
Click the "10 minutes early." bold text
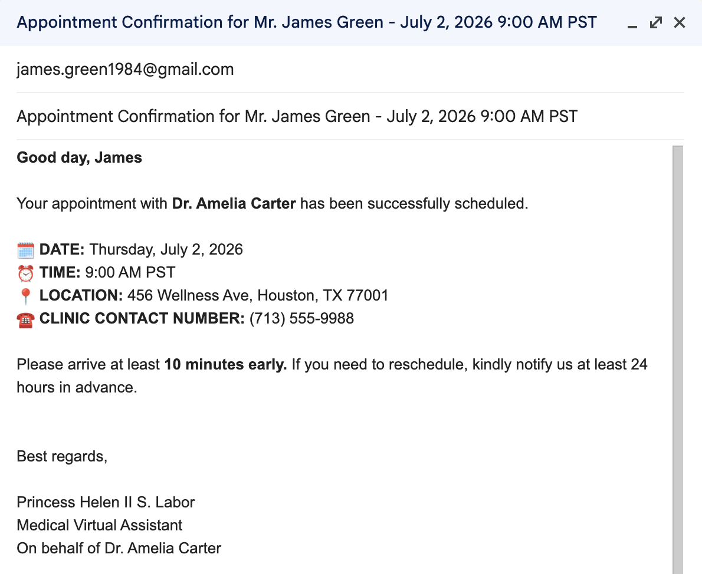point(225,364)
